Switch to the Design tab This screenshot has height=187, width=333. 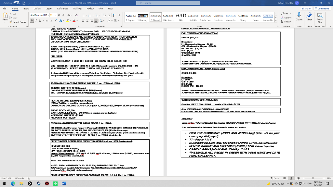pyautogui.click(x=37, y=8)
